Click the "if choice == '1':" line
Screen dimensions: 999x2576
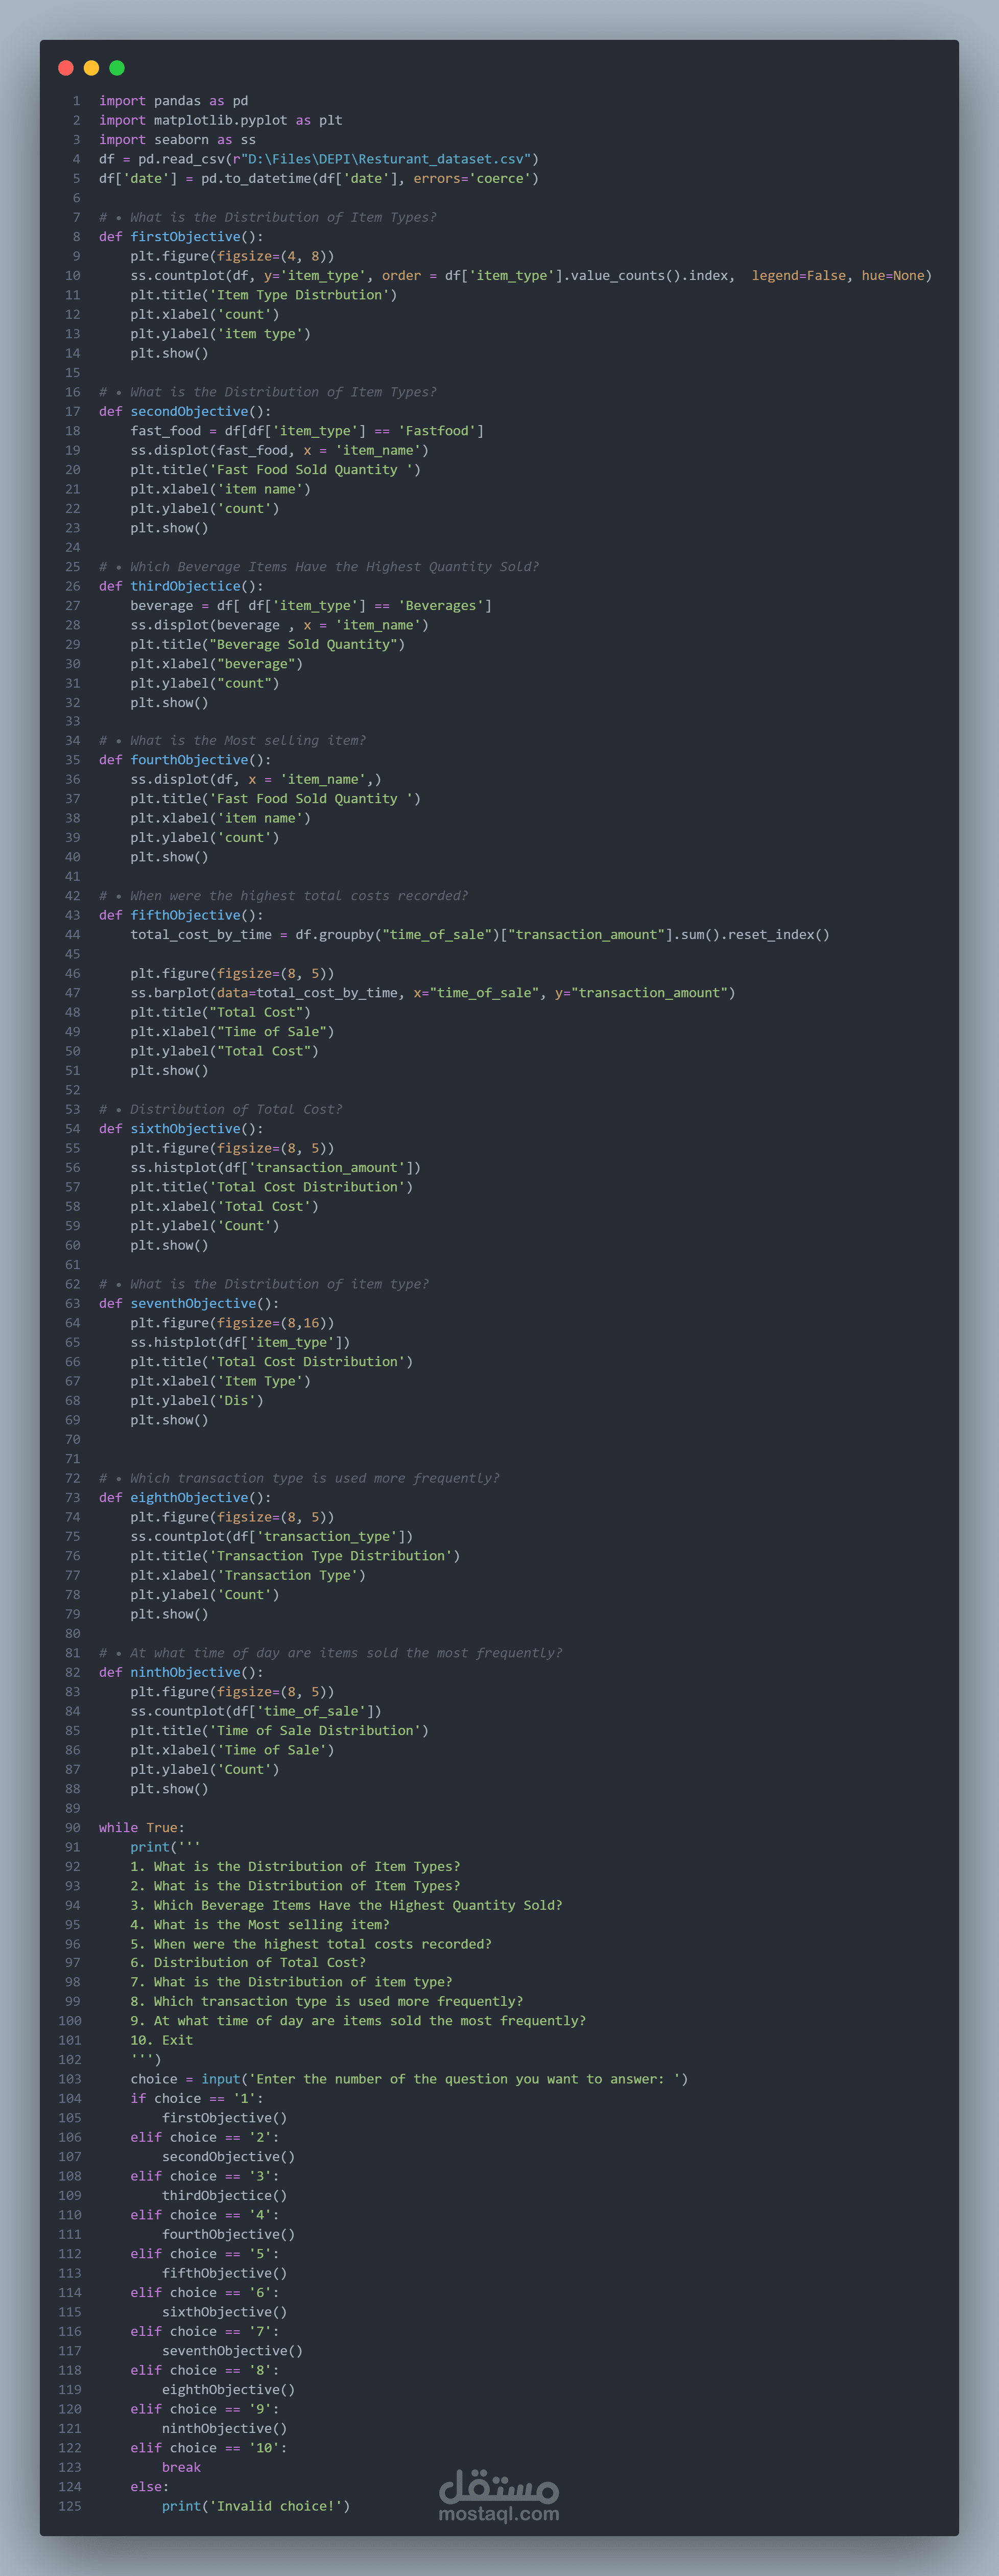pyautogui.click(x=197, y=2099)
